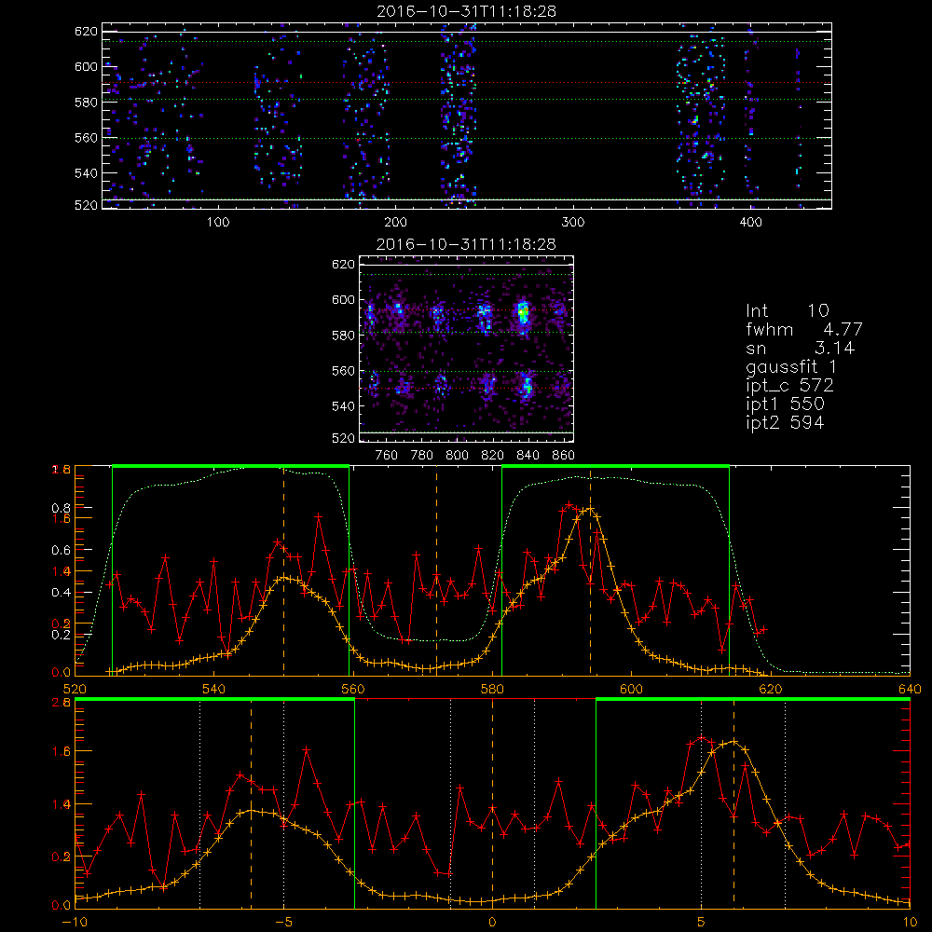Click tick label 800 under the middle image

coord(457,456)
